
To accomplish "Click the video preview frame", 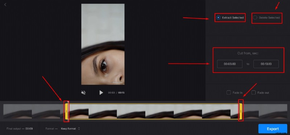I will coord(103,44).
